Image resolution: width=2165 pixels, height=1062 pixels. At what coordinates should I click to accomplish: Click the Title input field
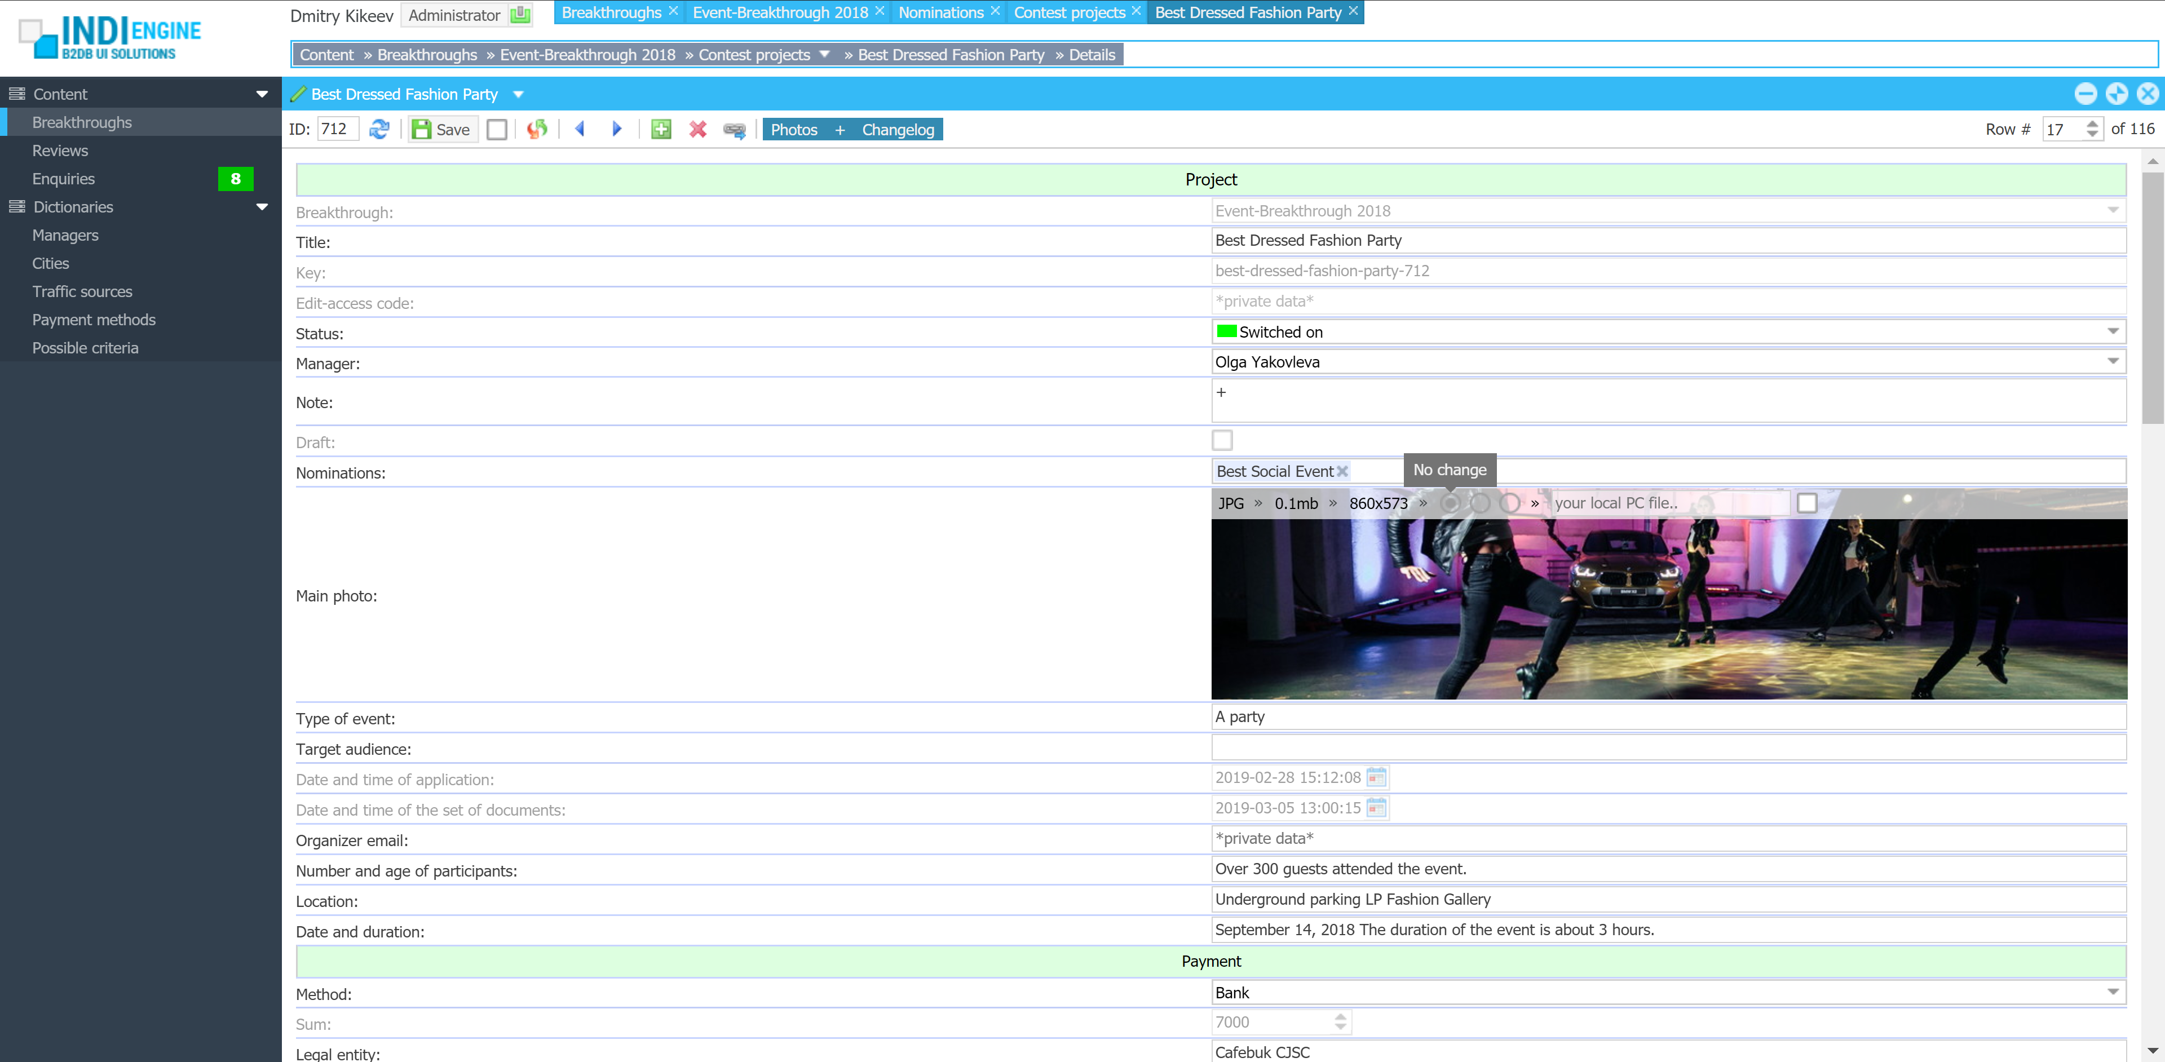tap(1668, 240)
